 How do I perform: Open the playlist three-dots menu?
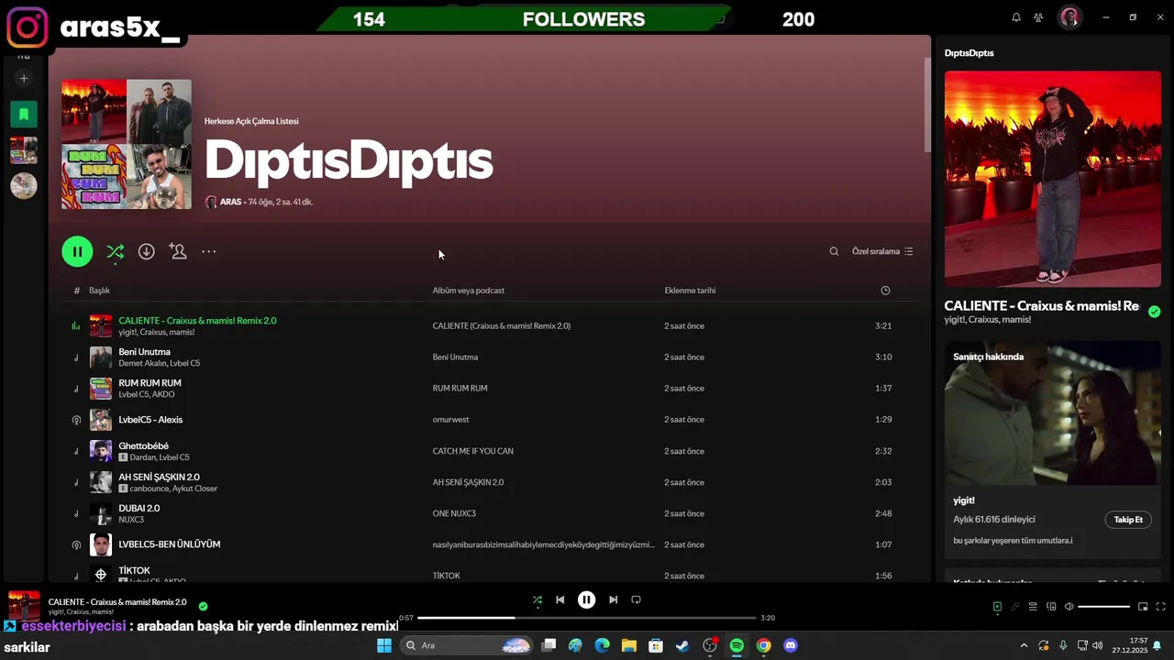click(x=209, y=251)
